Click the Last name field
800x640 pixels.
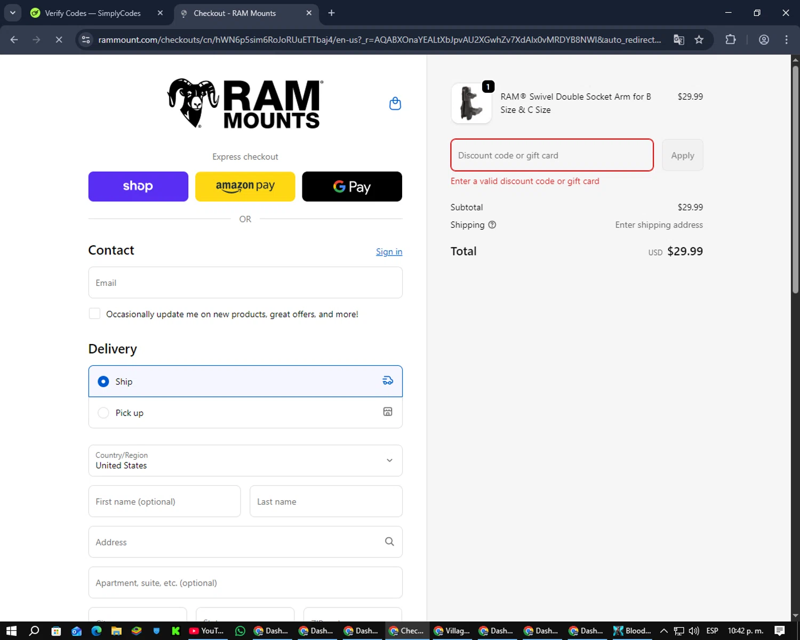[326, 501]
